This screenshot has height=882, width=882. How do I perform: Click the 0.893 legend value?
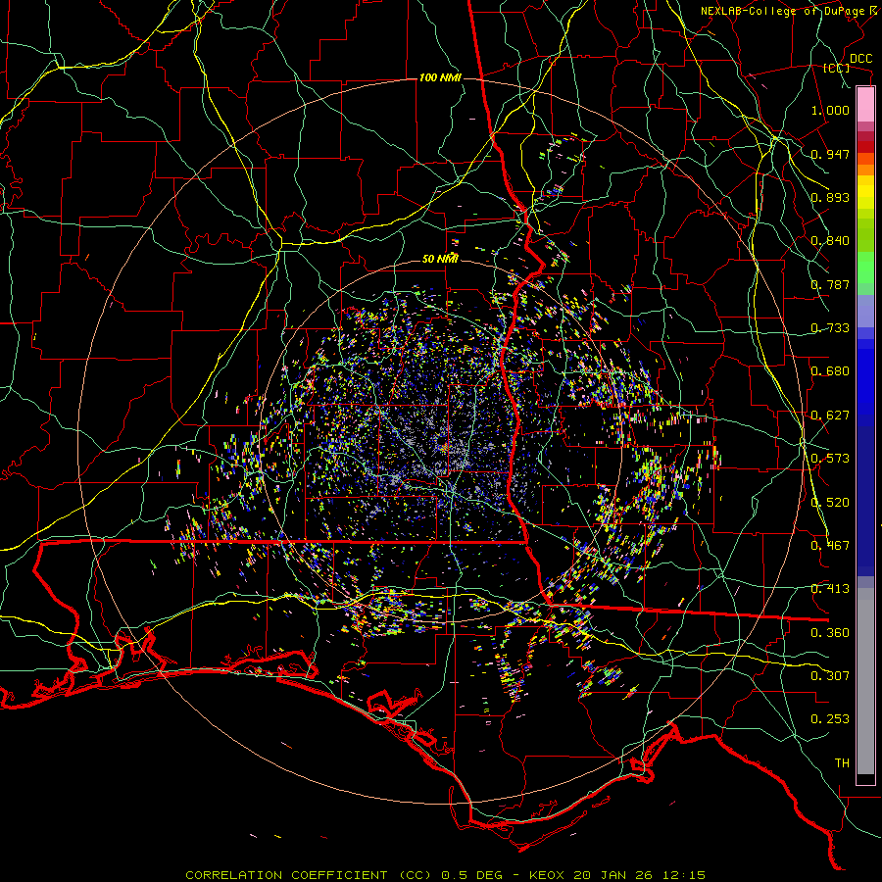pyautogui.click(x=830, y=197)
